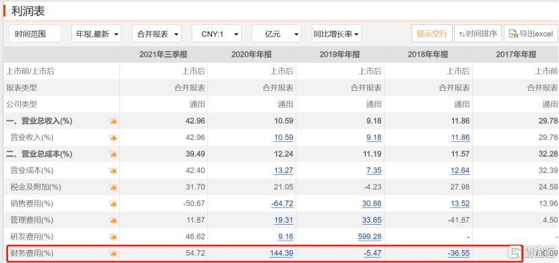Open chart icon for 税金及附加(%) row
The image size is (559, 263).
pos(113,187)
